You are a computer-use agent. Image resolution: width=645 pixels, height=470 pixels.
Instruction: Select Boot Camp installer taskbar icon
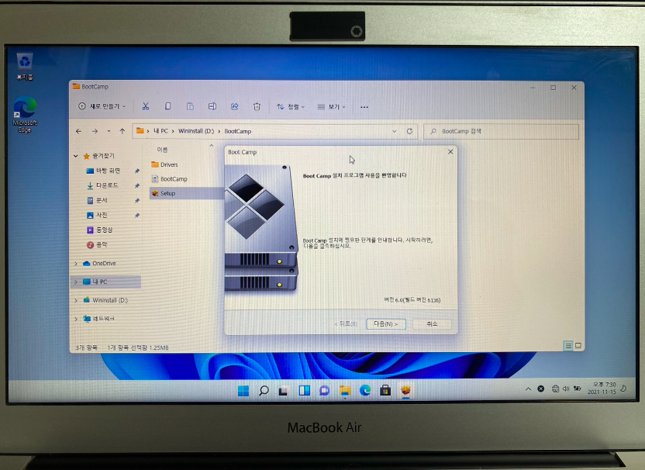click(405, 391)
